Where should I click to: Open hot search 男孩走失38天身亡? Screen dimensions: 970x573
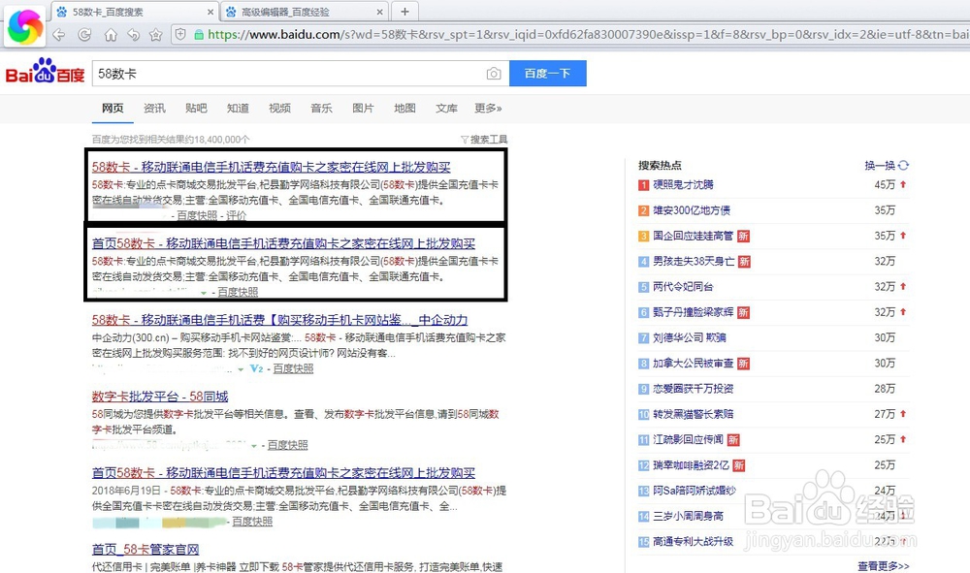coord(694,262)
